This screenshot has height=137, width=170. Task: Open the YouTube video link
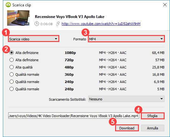coord(101,24)
